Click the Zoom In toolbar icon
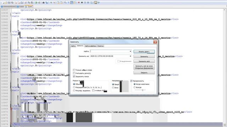Viewport: 227px width, 127px height. (51, 2)
